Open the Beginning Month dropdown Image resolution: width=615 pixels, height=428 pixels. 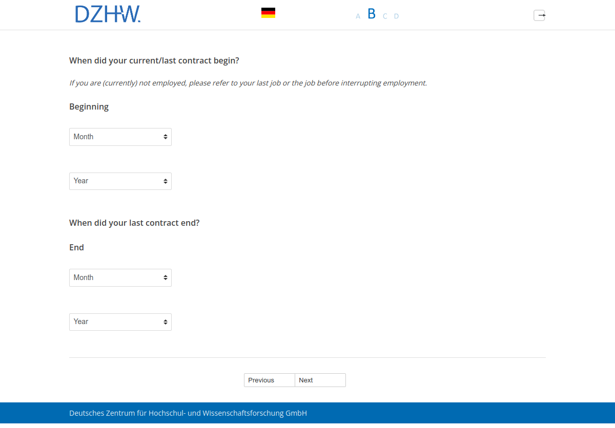120,137
